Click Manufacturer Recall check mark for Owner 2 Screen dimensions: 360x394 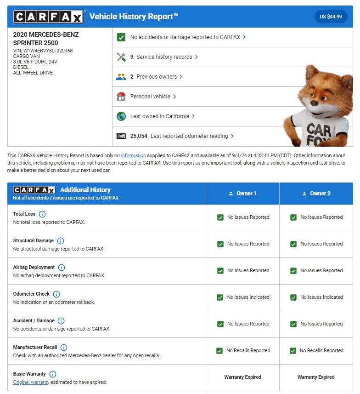click(293, 351)
